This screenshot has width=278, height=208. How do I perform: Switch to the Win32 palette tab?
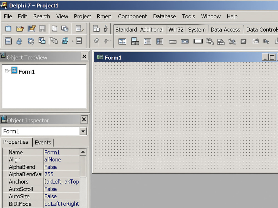(x=176, y=30)
